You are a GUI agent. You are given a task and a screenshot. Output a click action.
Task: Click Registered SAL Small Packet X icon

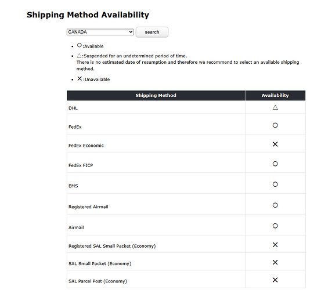tap(275, 245)
